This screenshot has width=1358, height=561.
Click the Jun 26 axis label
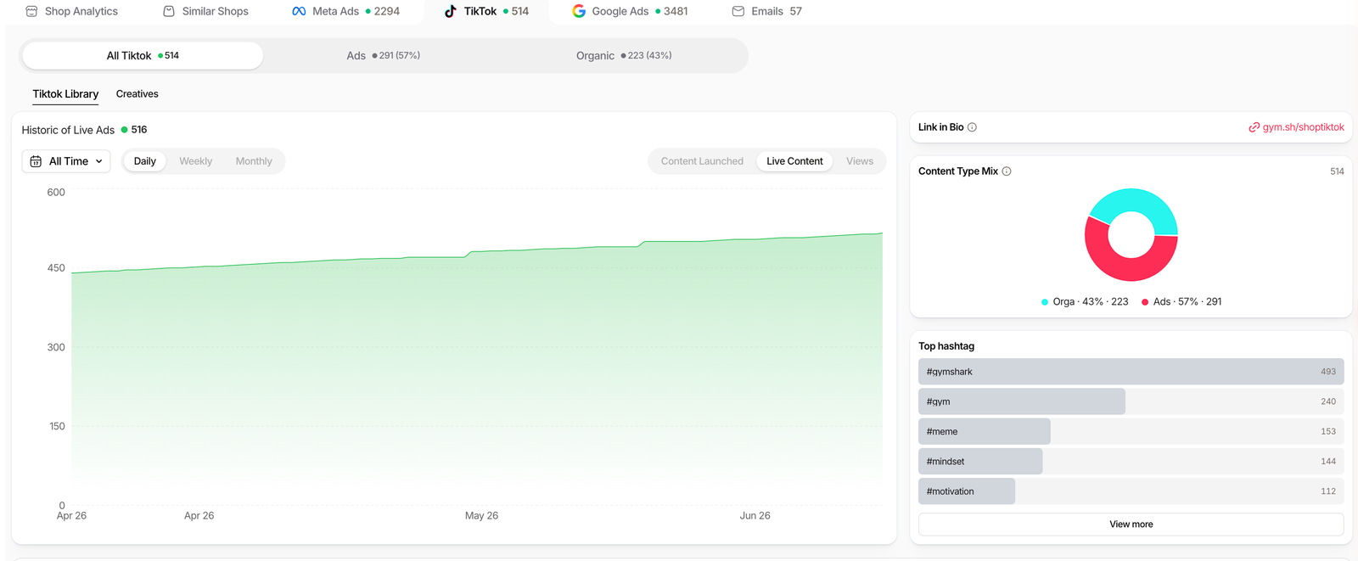click(x=755, y=516)
